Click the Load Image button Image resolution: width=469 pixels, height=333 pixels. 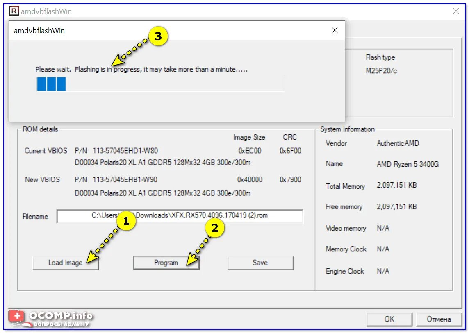pyautogui.click(x=65, y=263)
